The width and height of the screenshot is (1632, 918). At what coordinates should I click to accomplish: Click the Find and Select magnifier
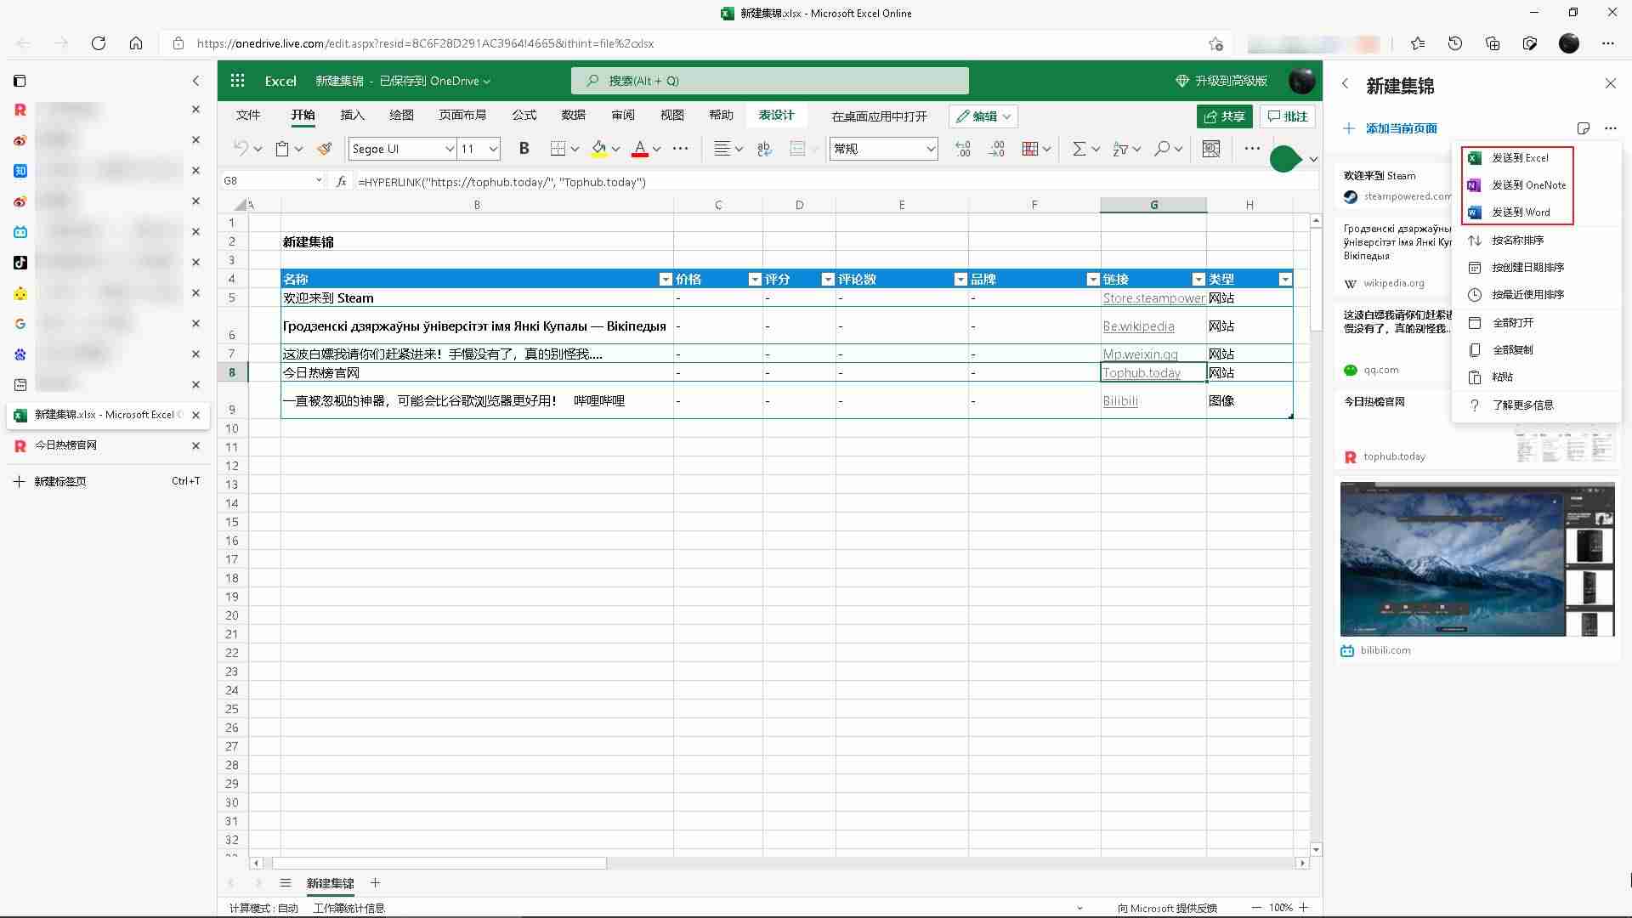1162,149
